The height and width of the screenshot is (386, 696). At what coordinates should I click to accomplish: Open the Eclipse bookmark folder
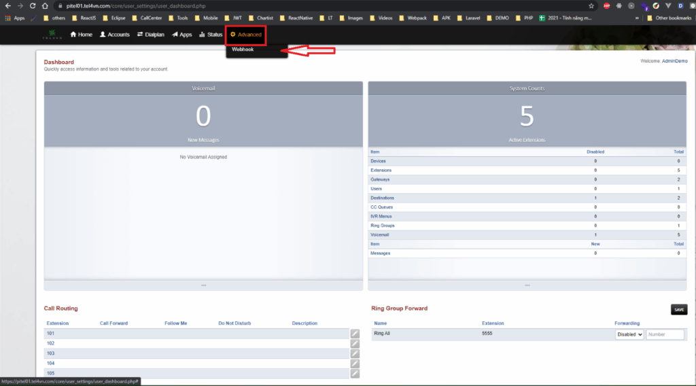coord(114,18)
